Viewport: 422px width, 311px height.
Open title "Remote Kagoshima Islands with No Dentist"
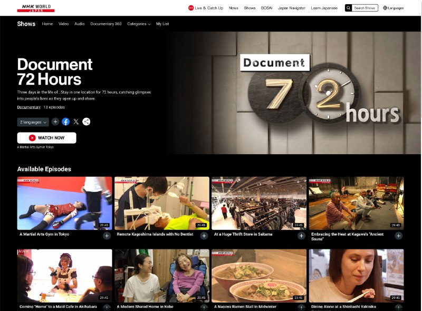coord(155,234)
